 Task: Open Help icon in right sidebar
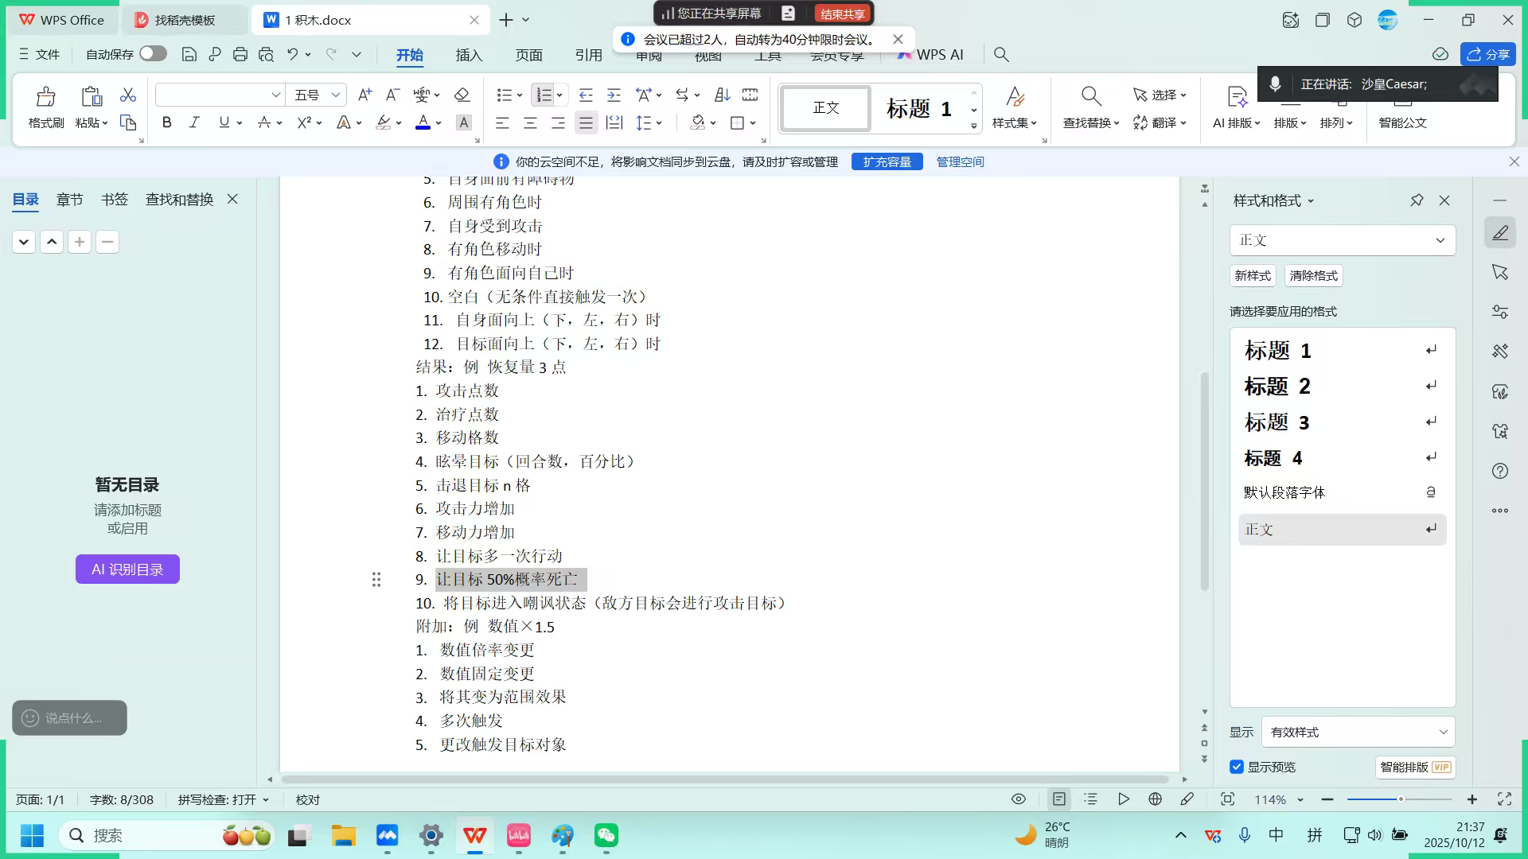pyautogui.click(x=1500, y=471)
